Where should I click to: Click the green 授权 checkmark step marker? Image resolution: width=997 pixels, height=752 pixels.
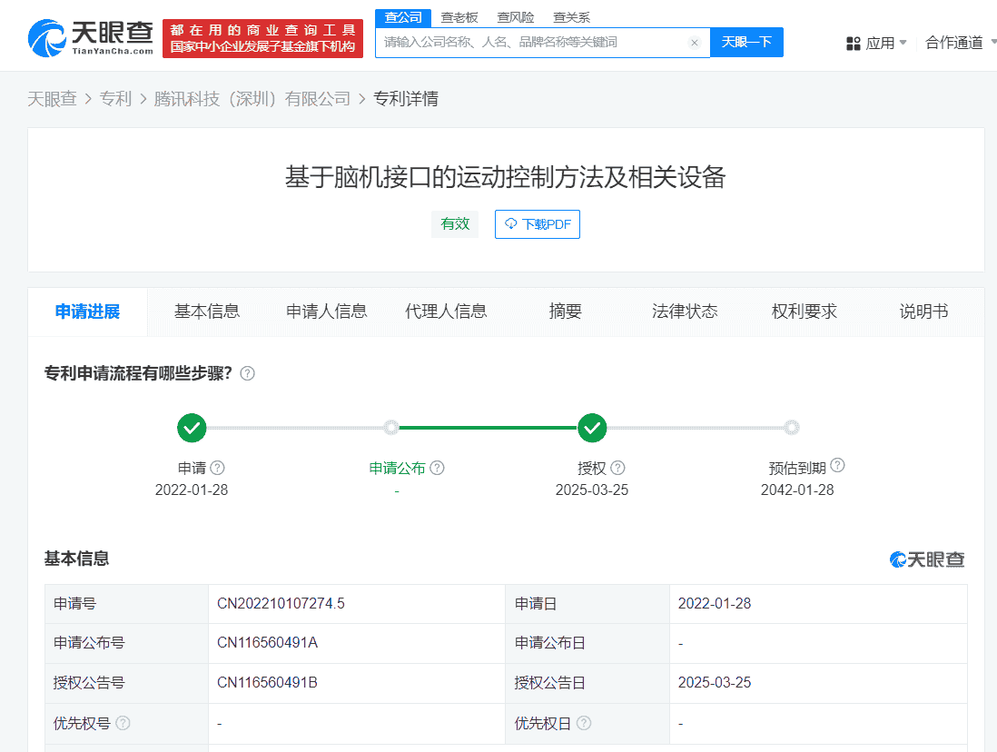[x=592, y=427]
